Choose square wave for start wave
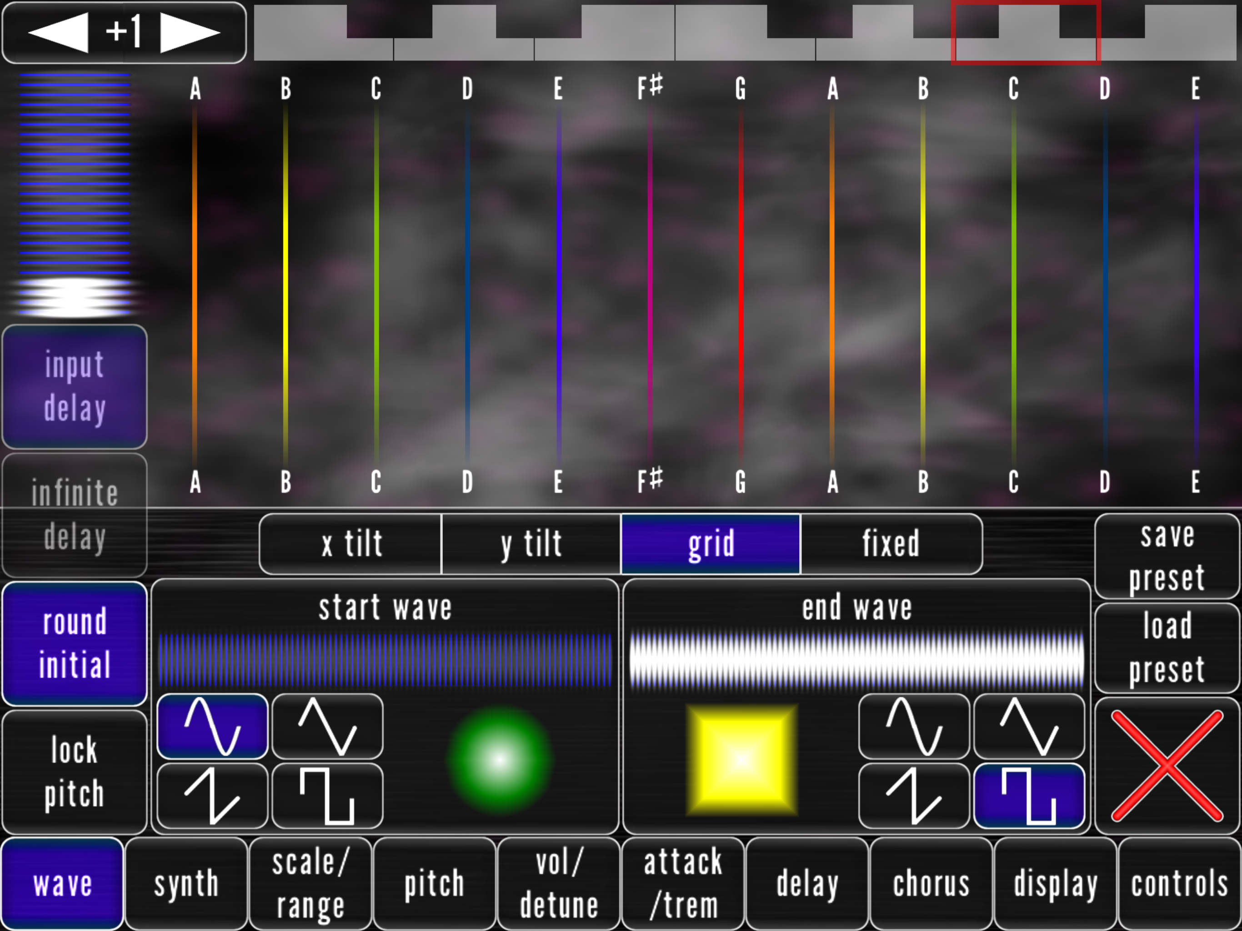The height and width of the screenshot is (931, 1242). click(327, 796)
